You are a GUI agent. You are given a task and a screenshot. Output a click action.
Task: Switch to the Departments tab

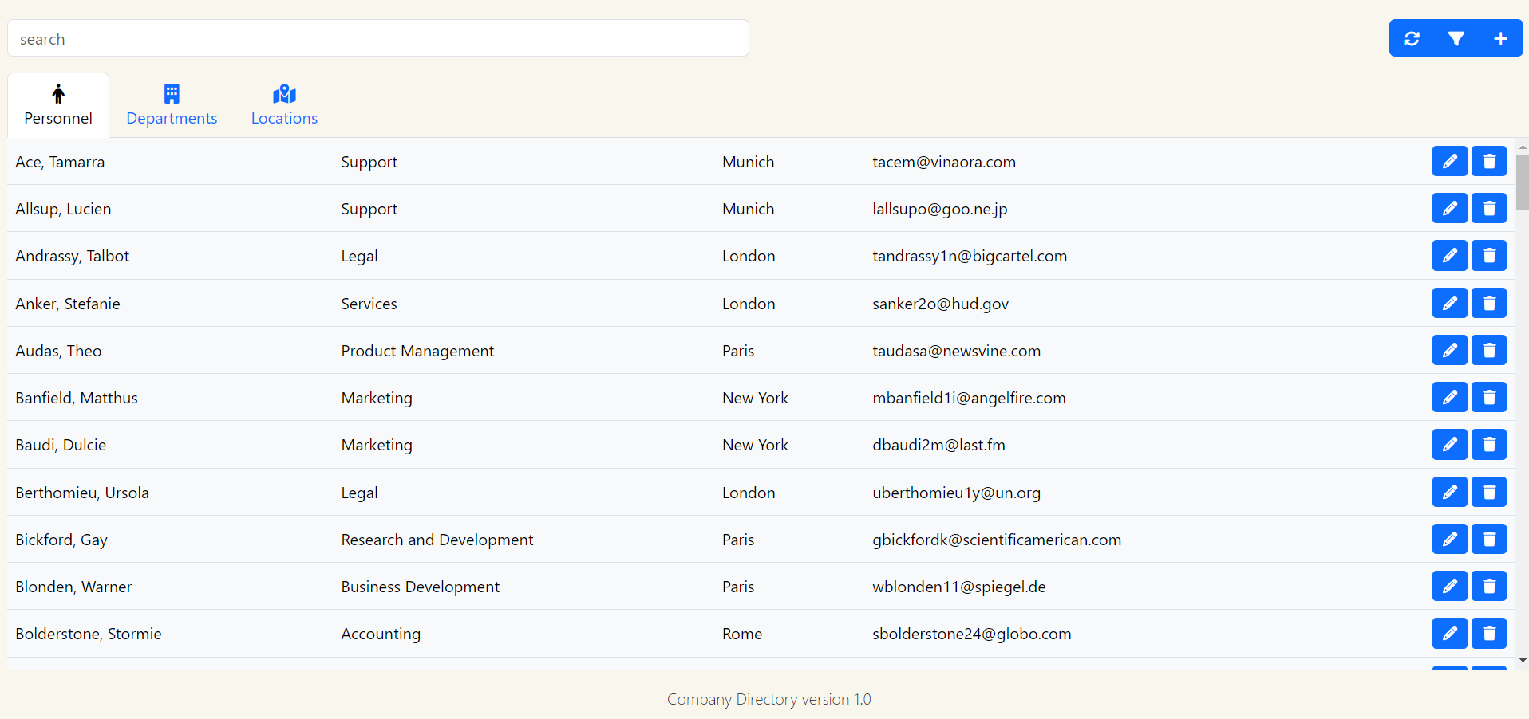tap(172, 105)
